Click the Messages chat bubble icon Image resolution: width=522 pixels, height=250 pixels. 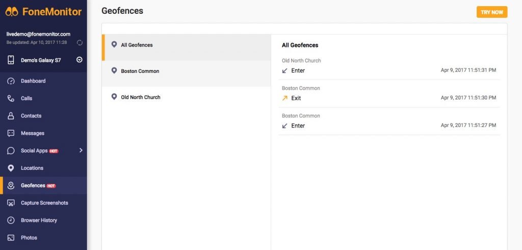(11, 133)
